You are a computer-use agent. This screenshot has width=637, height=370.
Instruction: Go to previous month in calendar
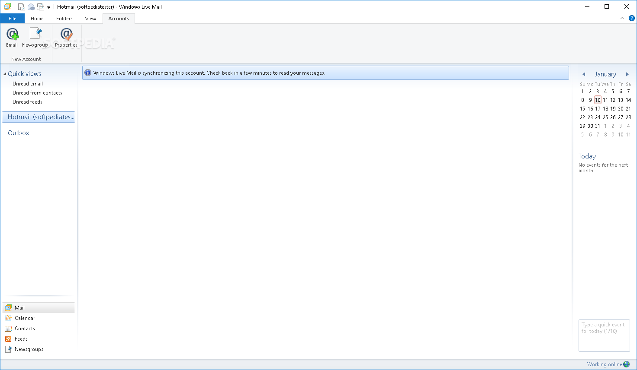[x=584, y=74]
